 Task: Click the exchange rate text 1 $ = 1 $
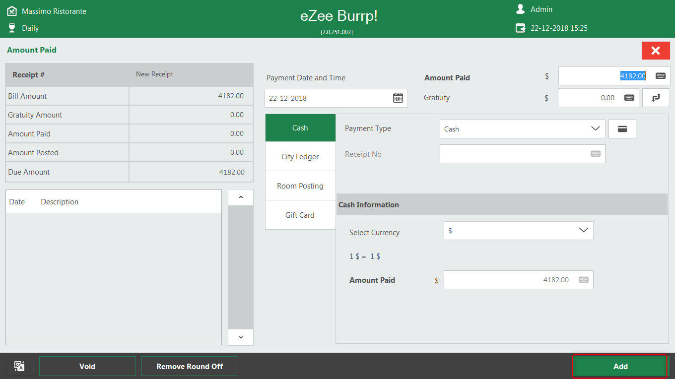tap(365, 256)
